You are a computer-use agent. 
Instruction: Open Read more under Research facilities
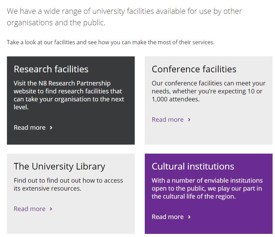click(30, 128)
